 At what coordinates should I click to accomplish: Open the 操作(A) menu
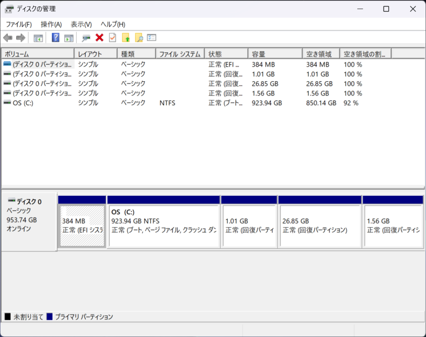pyautogui.click(x=51, y=24)
